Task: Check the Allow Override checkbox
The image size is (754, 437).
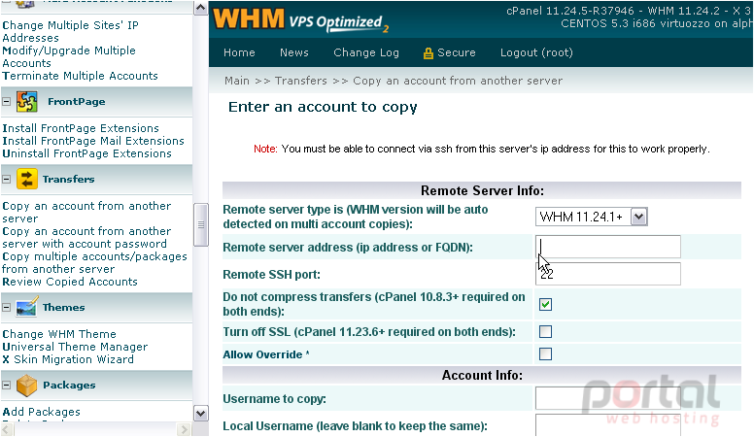Action: pos(545,354)
